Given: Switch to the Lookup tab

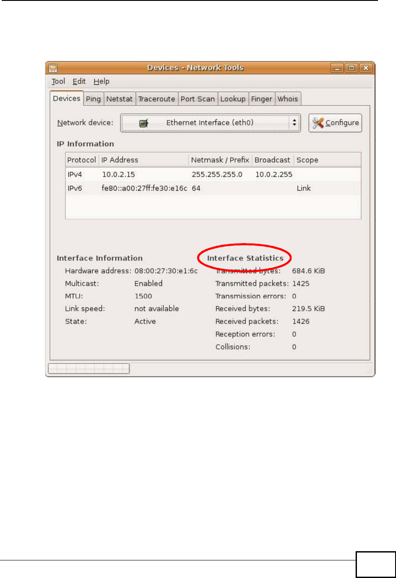Looking at the screenshot, I should pos(233,99).
